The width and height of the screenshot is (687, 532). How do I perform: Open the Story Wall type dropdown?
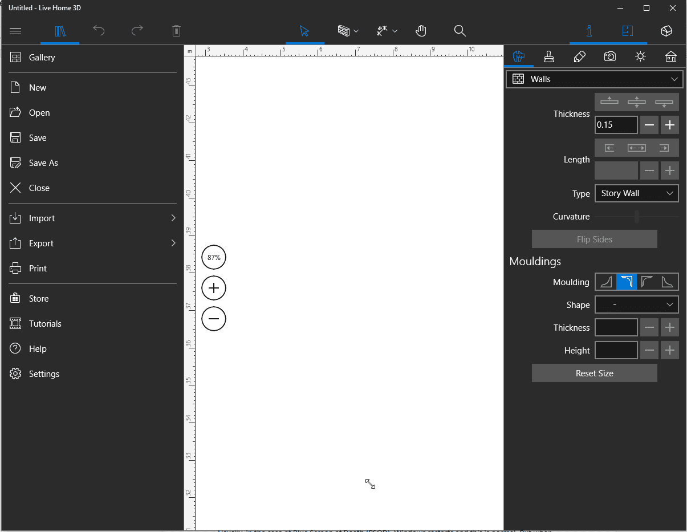[637, 193]
